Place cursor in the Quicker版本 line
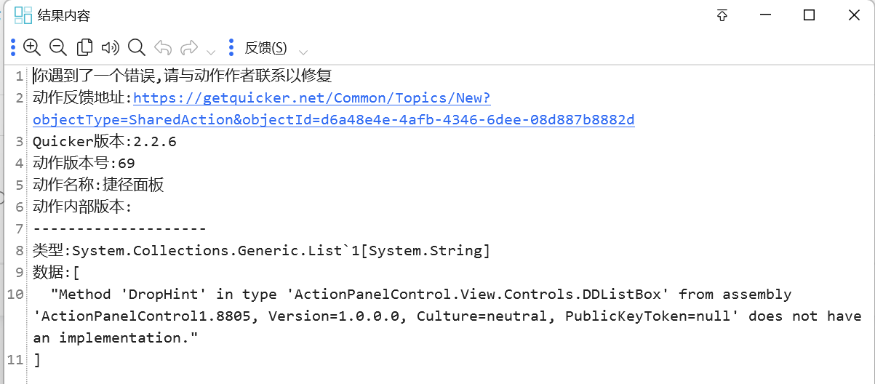875x384 pixels. click(x=105, y=142)
